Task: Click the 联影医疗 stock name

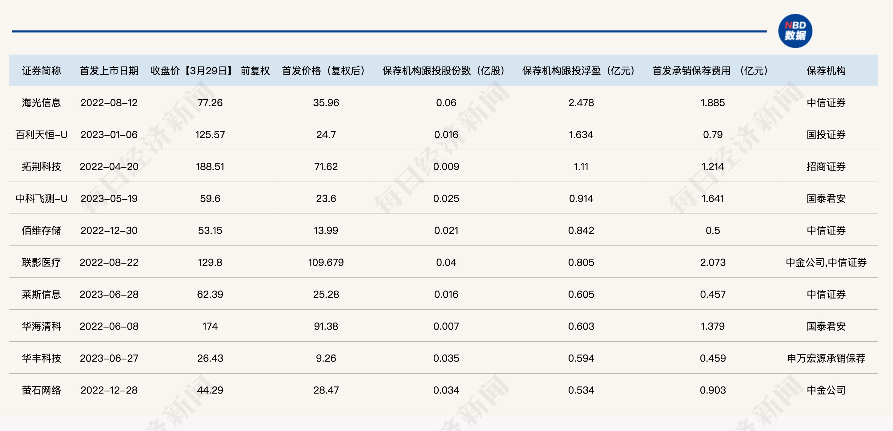Action: click(x=41, y=262)
